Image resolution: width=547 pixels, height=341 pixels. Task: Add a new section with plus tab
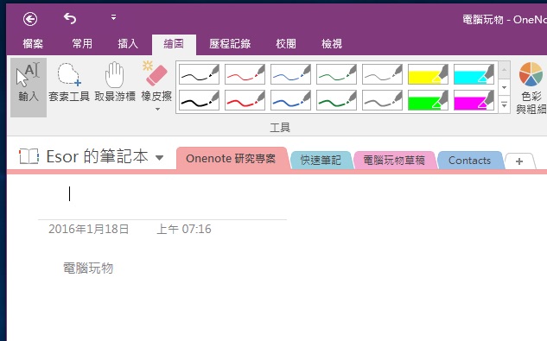click(519, 161)
